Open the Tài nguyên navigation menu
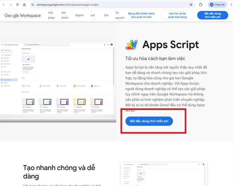Screen dimensions: 233x186 click(x=119, y=15)
